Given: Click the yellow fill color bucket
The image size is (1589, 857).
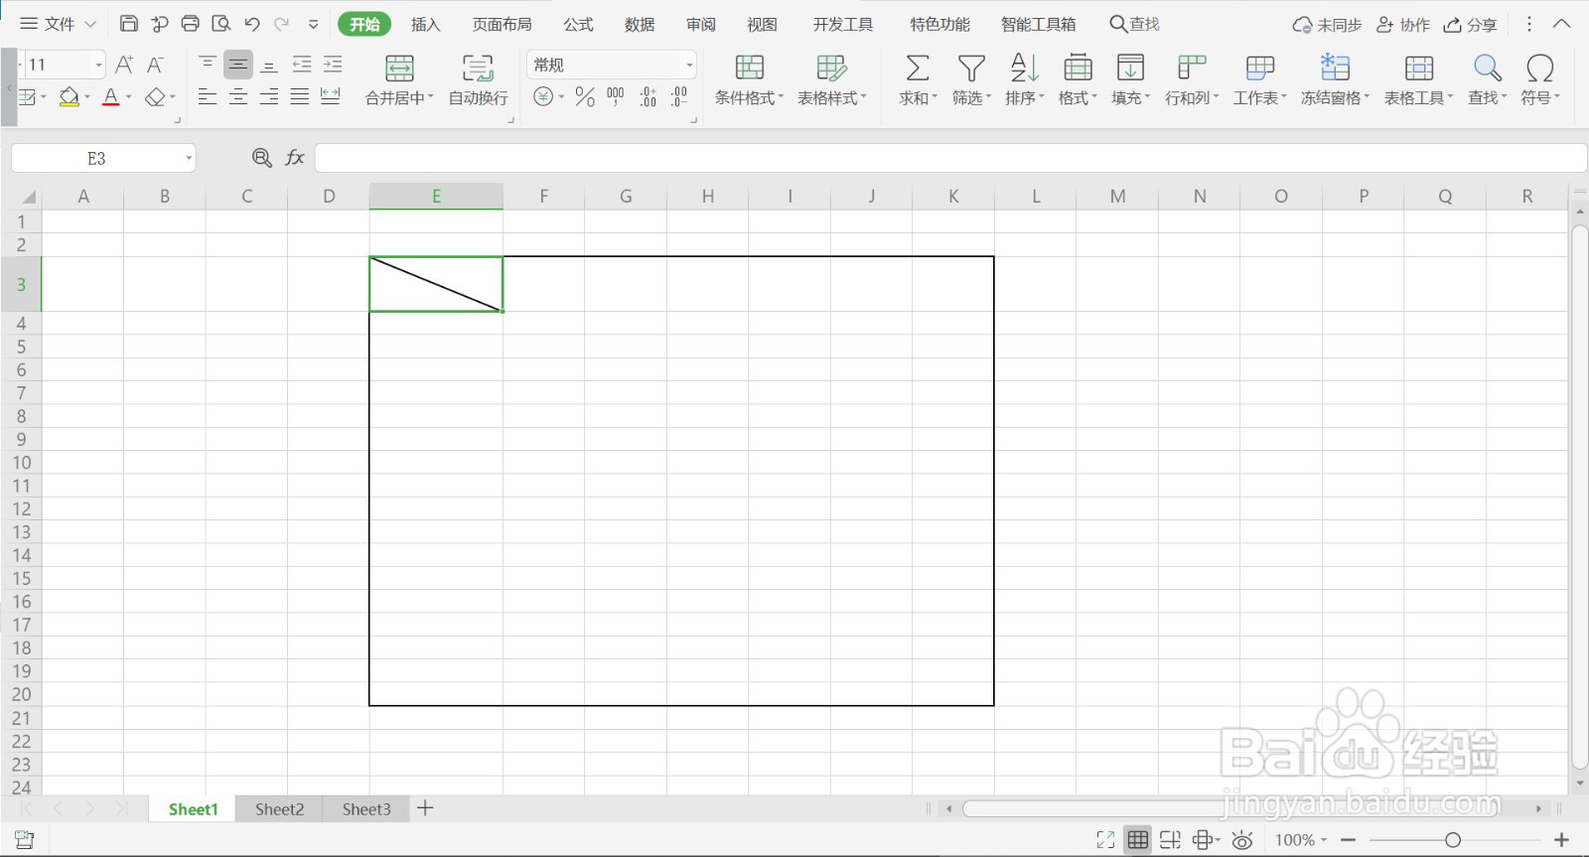Looking at the screenshot, I should click(x=69, y=97).
